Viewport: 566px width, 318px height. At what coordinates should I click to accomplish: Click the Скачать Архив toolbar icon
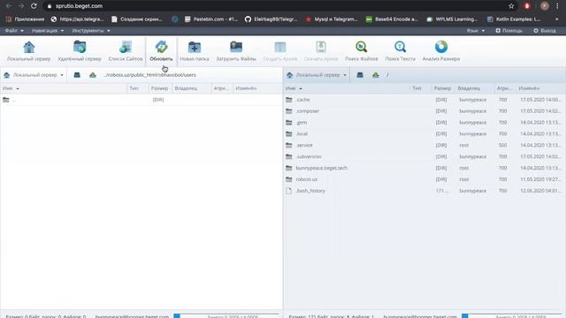pos(321,51)
